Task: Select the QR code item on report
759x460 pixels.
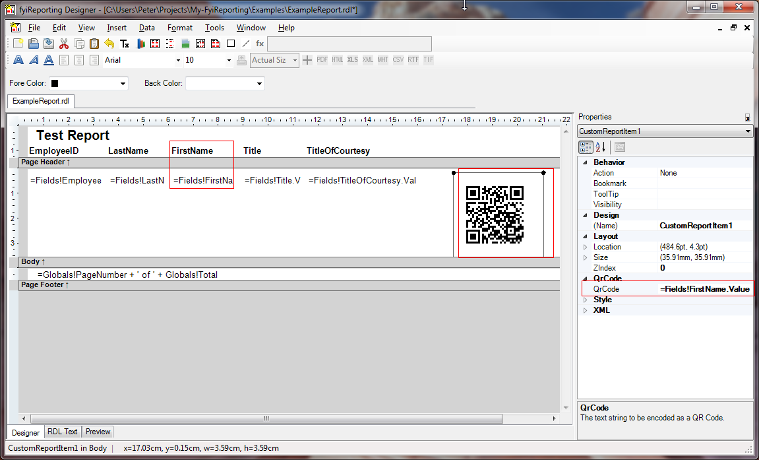Action: click(x=495, y=214)
